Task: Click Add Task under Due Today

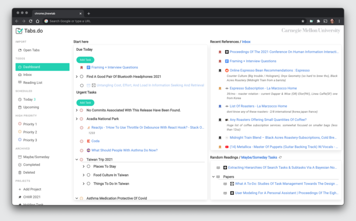Action: 85,60
